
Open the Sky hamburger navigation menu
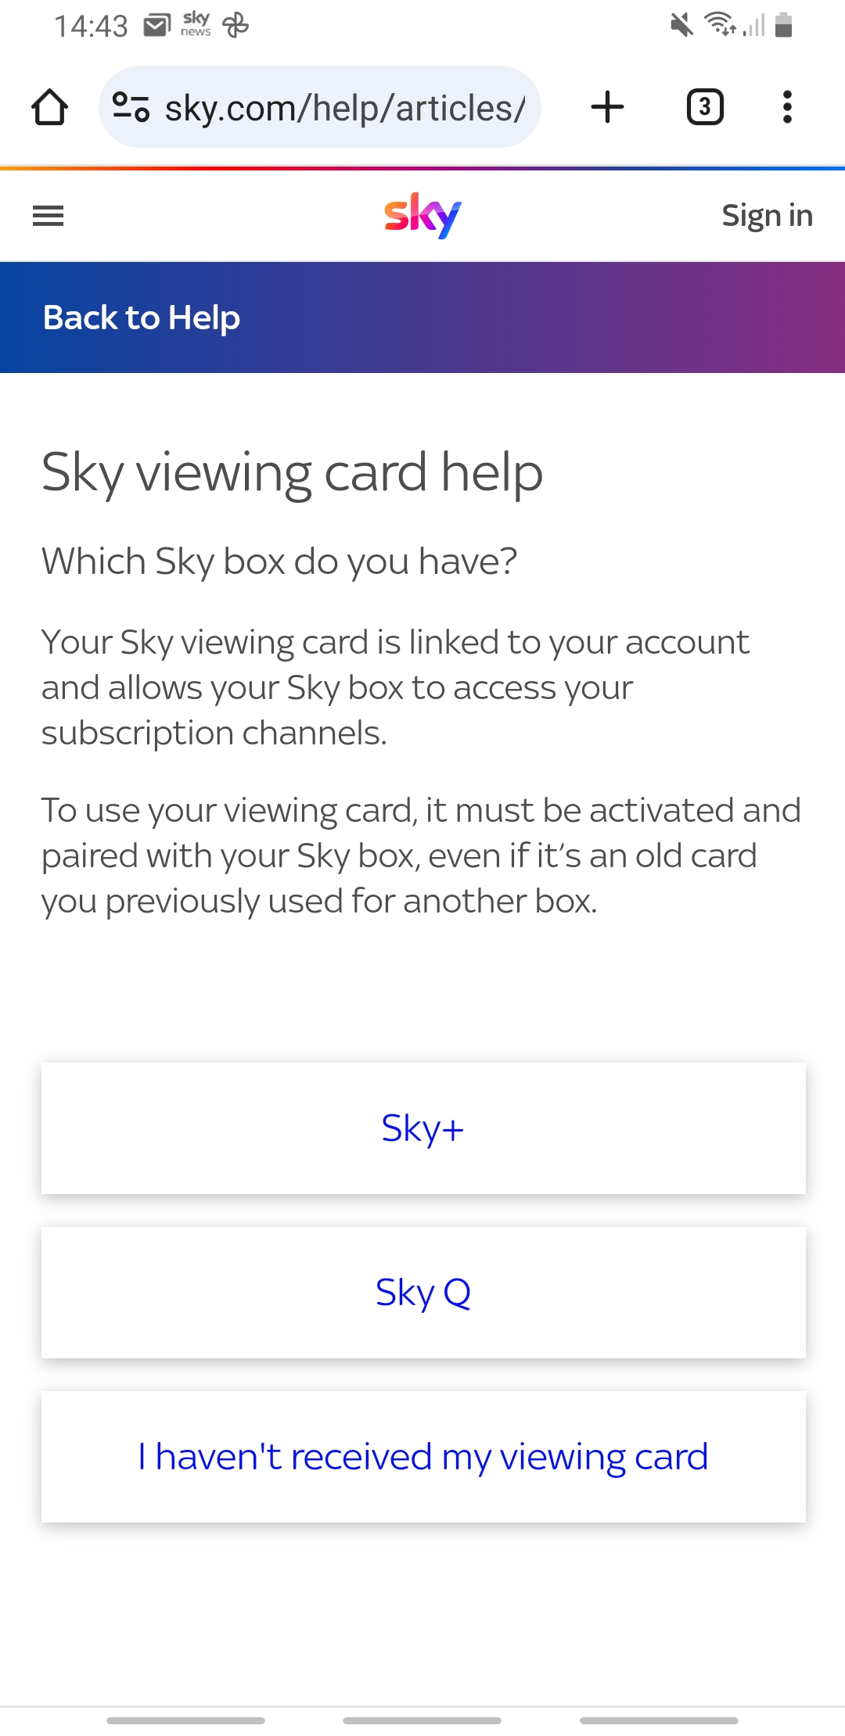coord(48,215)
